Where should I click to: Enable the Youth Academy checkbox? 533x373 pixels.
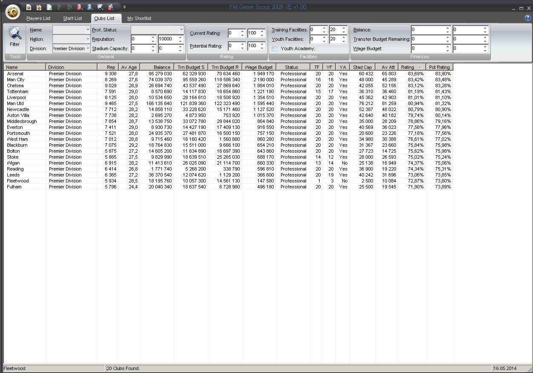pyautogui.click(x=275, y=48)
